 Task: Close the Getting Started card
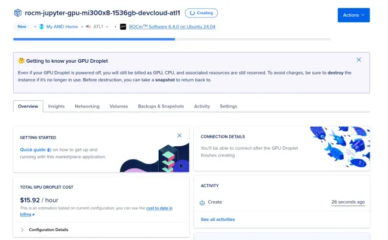180,136
